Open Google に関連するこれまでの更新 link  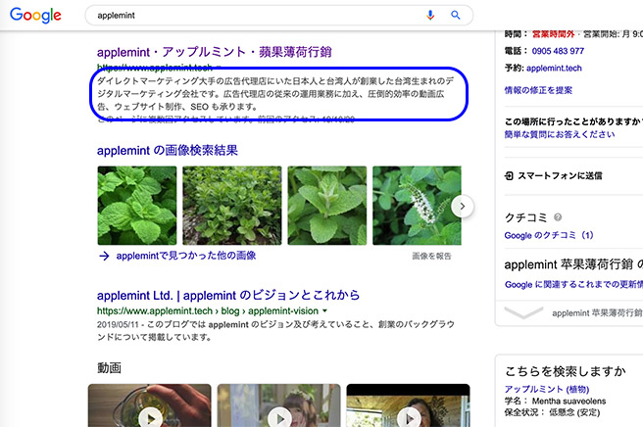click(573, 284)
